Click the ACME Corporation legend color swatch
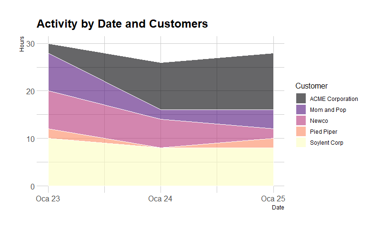 pos(301,99)
